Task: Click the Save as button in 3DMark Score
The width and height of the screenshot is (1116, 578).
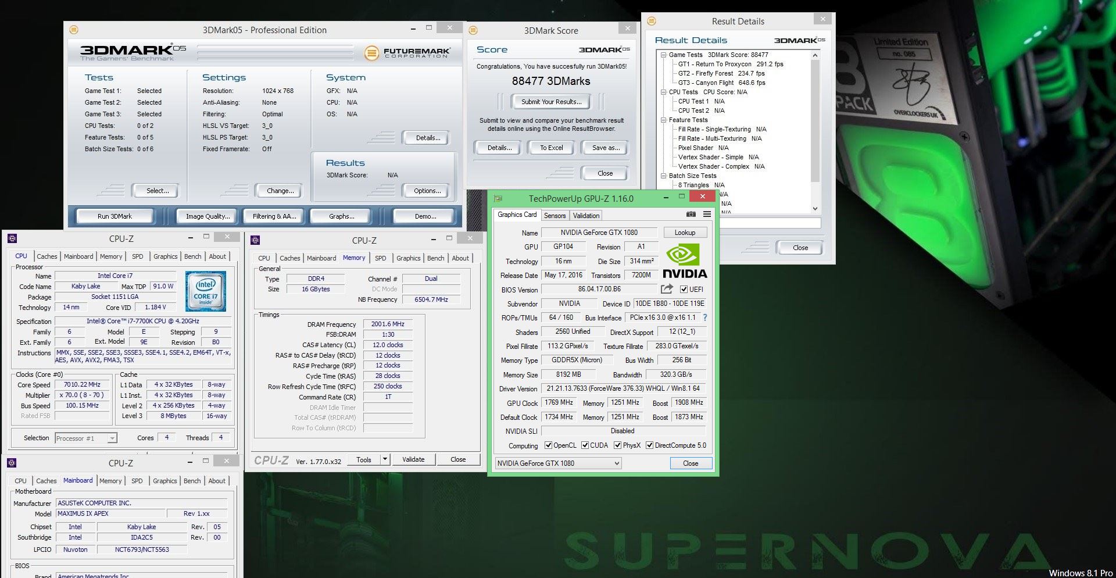Action: 606,148
